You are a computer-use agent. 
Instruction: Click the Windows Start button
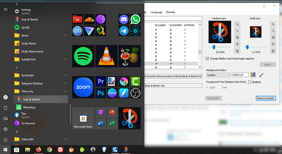click(x=5, y=150)
